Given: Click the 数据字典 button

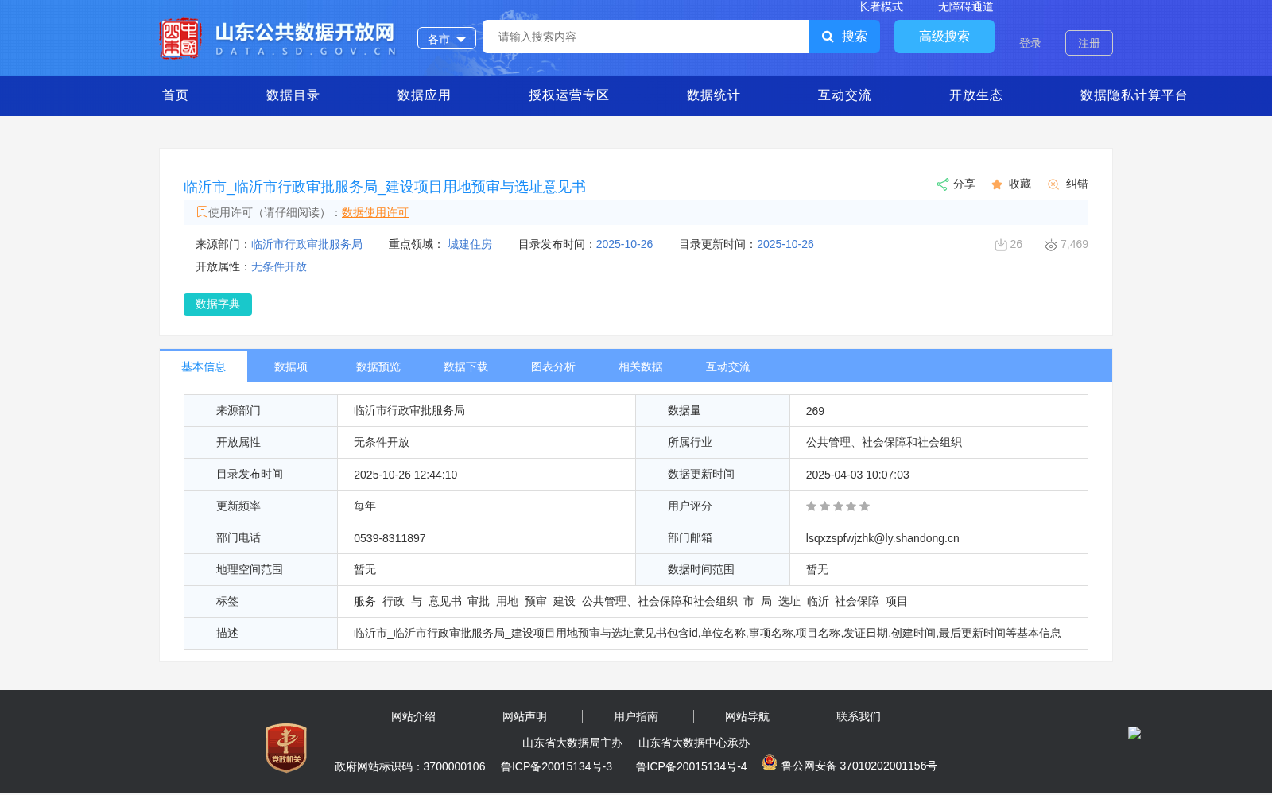Looking at the screenshot, I should [x=218, y=304].
